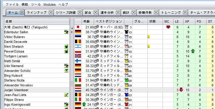Open the 機能 menu

click(25, 5)
